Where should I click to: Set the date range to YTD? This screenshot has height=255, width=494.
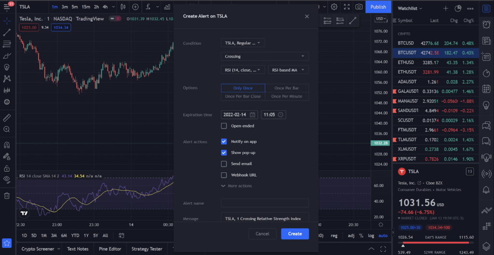(75, 236)
